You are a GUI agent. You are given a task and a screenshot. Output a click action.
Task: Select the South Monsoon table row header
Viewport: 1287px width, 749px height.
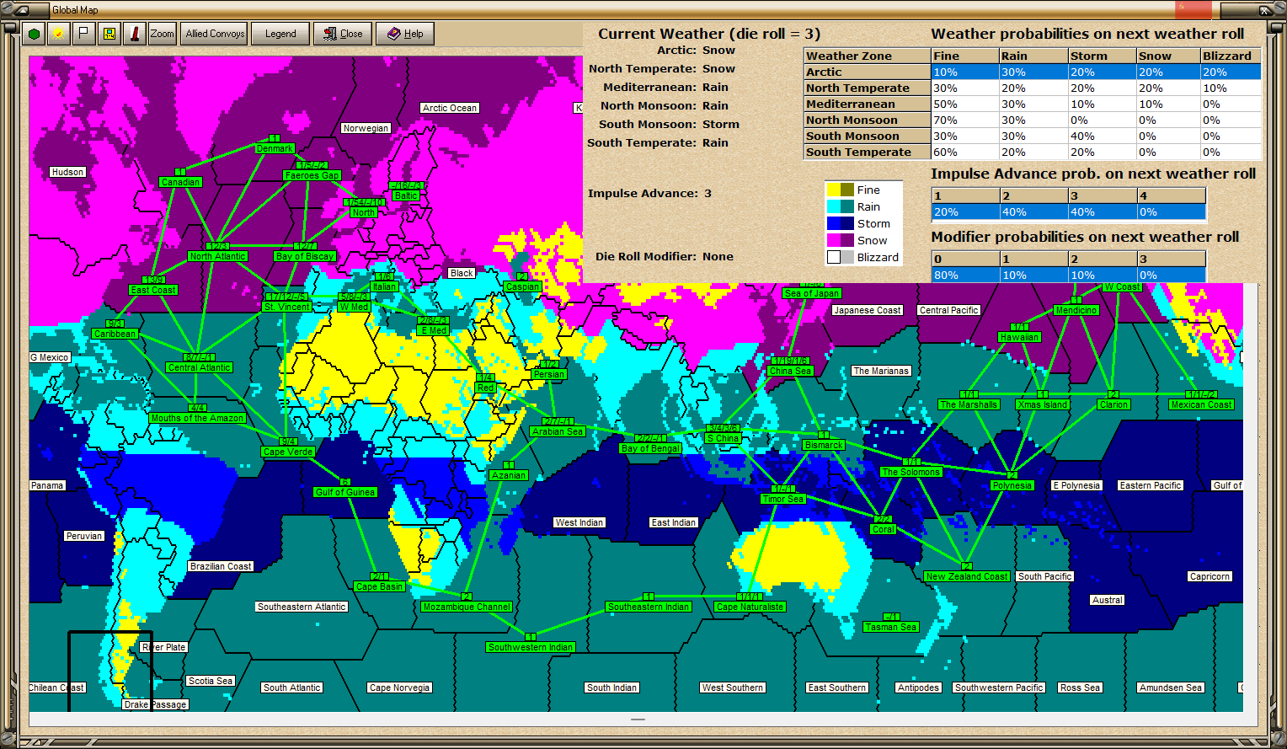[x=868, y=136]
